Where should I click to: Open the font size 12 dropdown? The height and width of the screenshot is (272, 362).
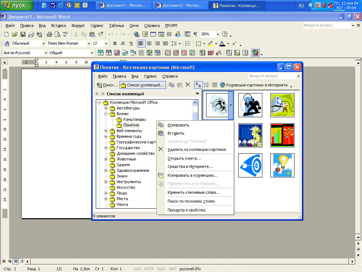(106, 44)
